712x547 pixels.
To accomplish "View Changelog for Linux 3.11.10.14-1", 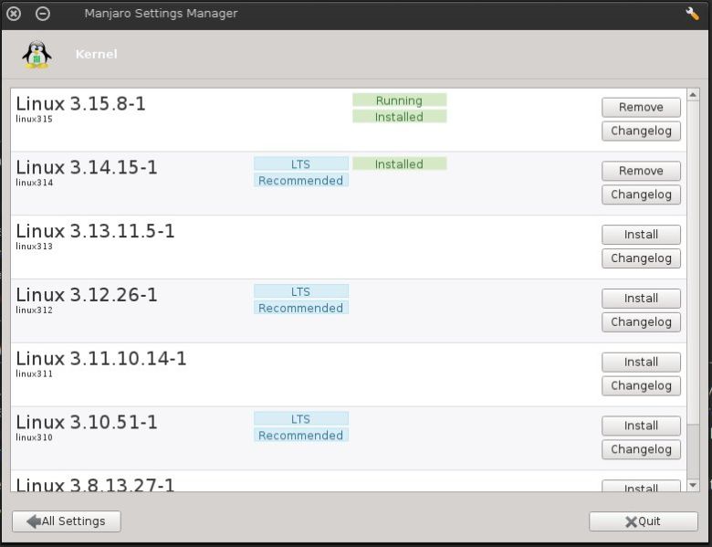I will point(641,385).
